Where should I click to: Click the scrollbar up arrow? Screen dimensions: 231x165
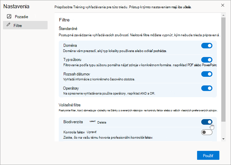click(x=223, y=15)
